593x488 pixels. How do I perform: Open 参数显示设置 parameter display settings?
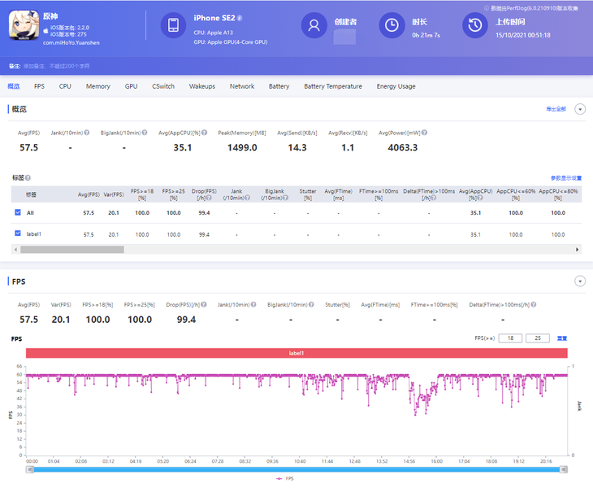click(565, 177)
